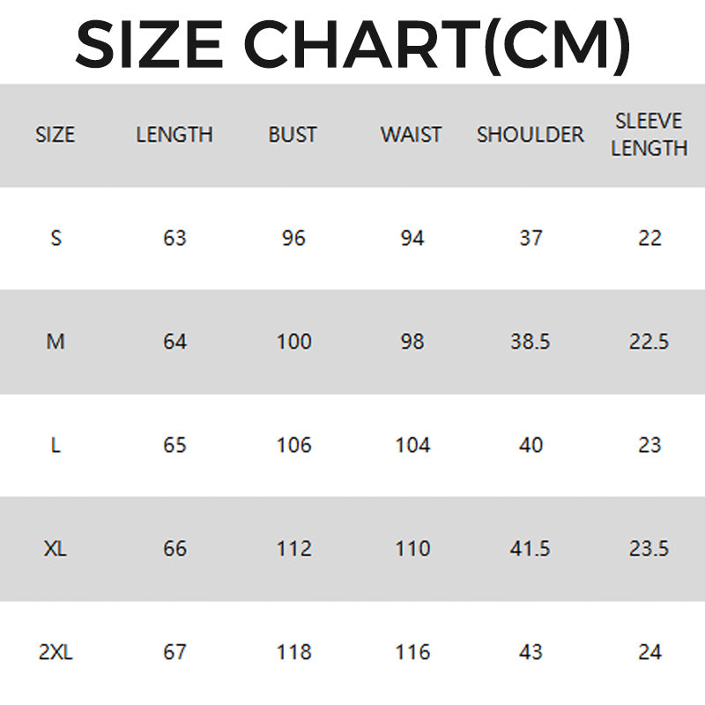This screenshot has height=705, width=705.
Task: Click the S row waist value 94
Action: click(x=412, y=238)
